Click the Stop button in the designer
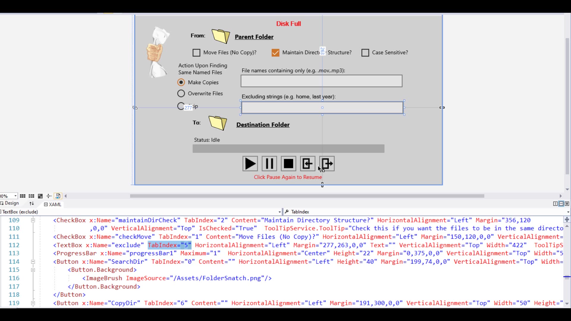Image resolution: width=571 pixels, height=321 pixels. 288,164
